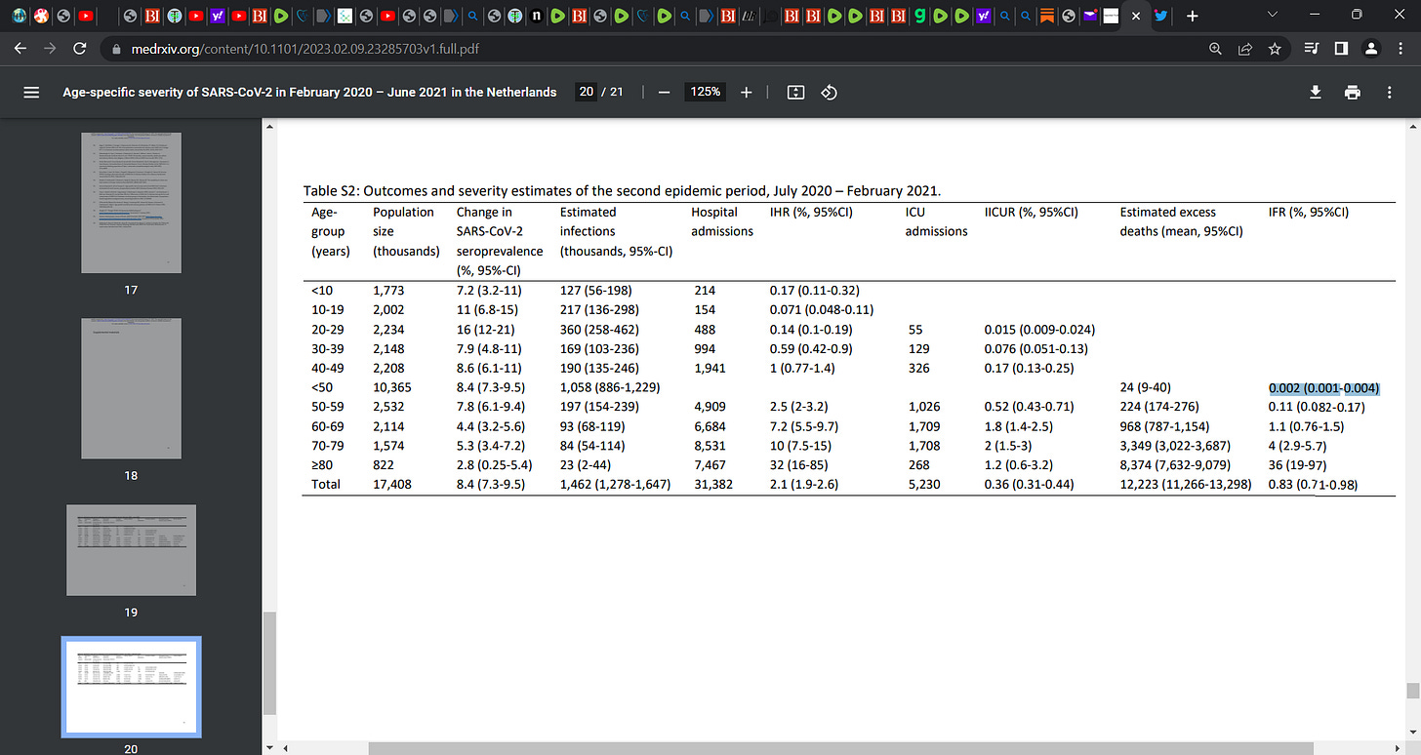
Task: Zoom out the PDF with minus icon
Action: (664, 92)
